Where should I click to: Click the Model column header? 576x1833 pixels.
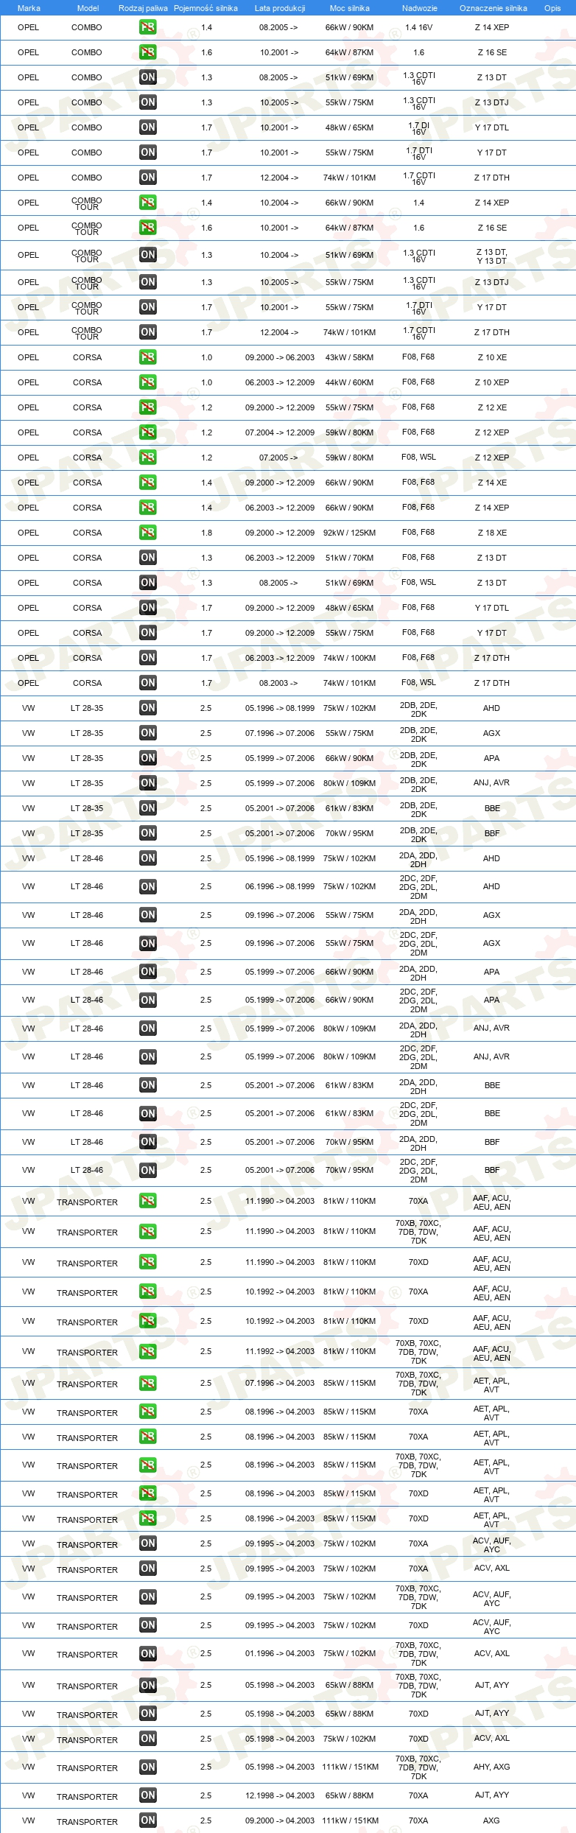[x=88, y=8]
